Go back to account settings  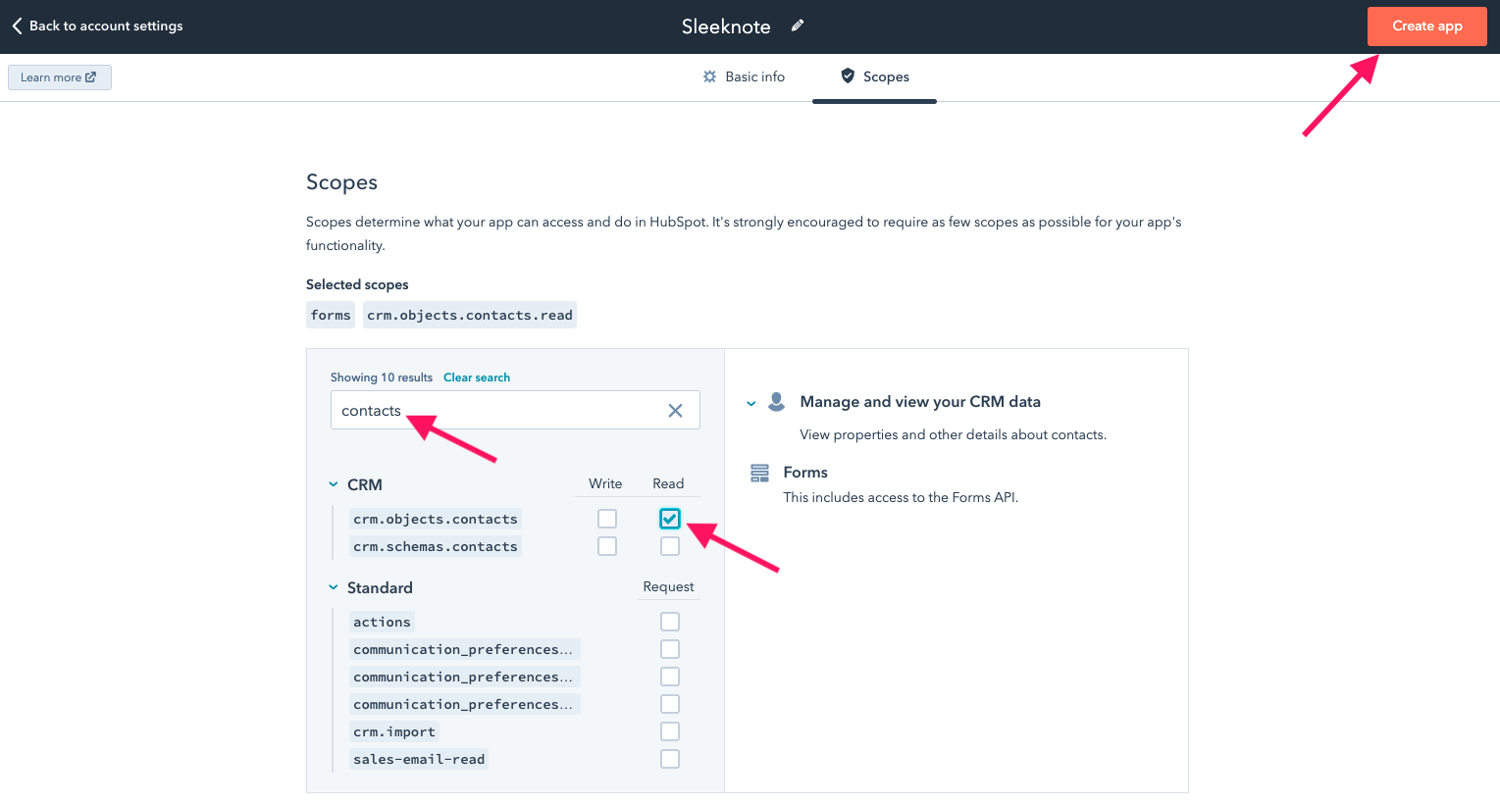click(x=97, y=26)
